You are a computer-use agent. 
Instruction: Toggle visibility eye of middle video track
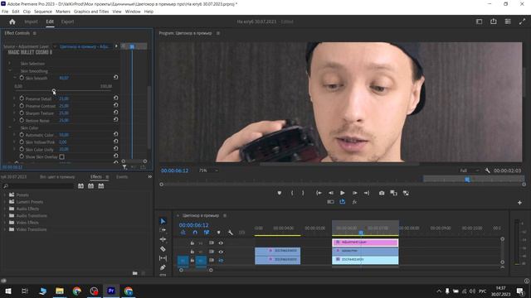221,252
